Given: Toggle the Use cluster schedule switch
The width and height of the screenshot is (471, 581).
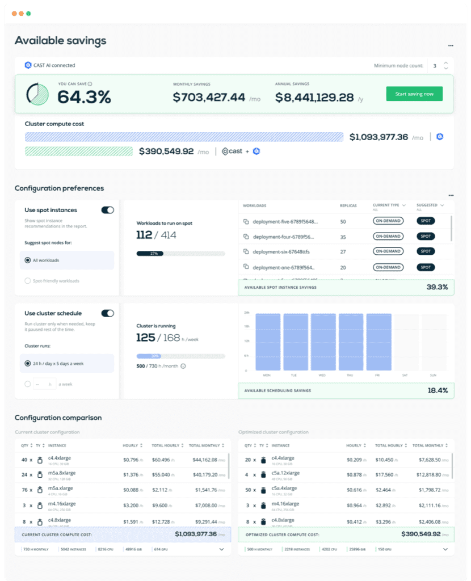Looking at the screenshot, I should coord(107,313).
